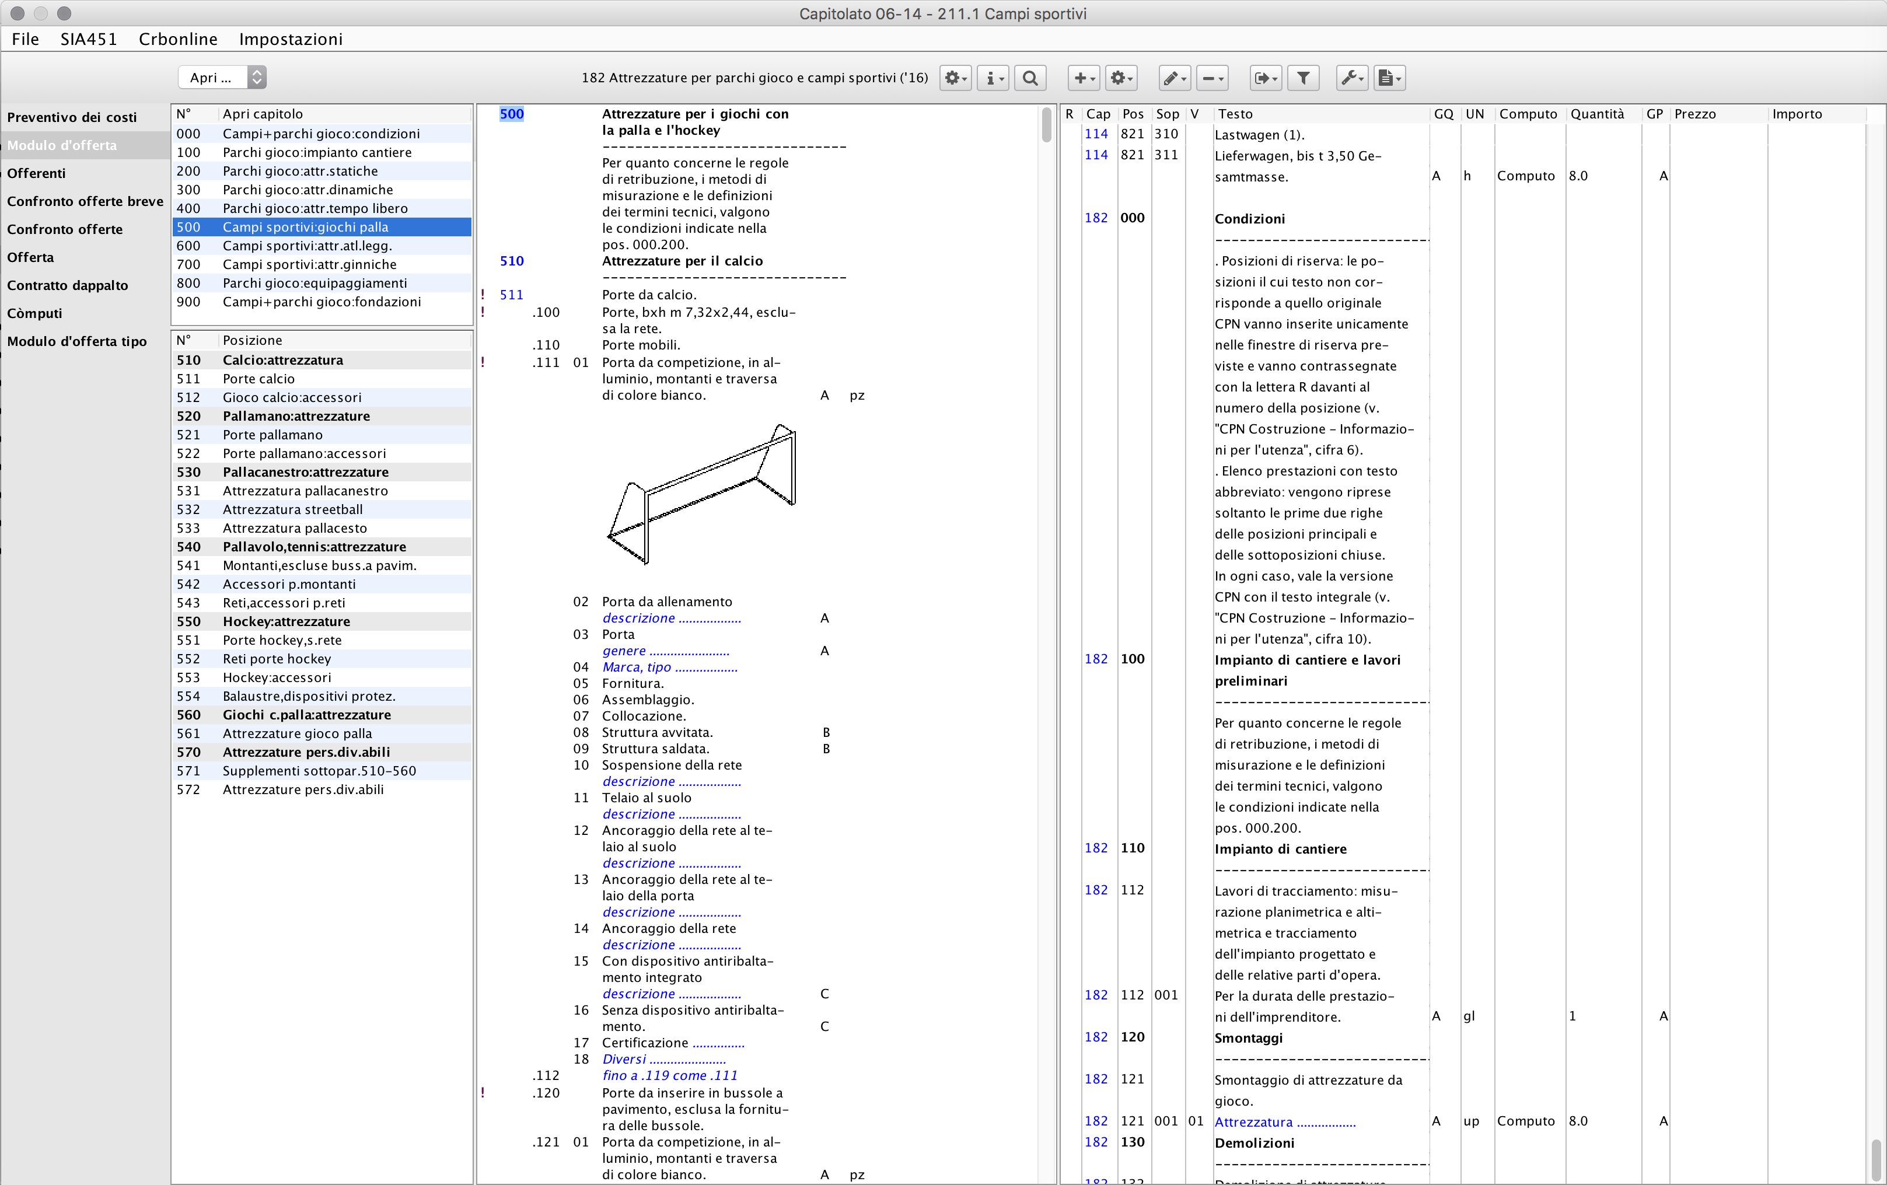Click the blue 510 position number

pos(512,261)
